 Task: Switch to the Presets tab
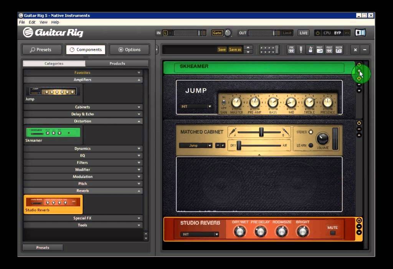(x=42, y=50)
